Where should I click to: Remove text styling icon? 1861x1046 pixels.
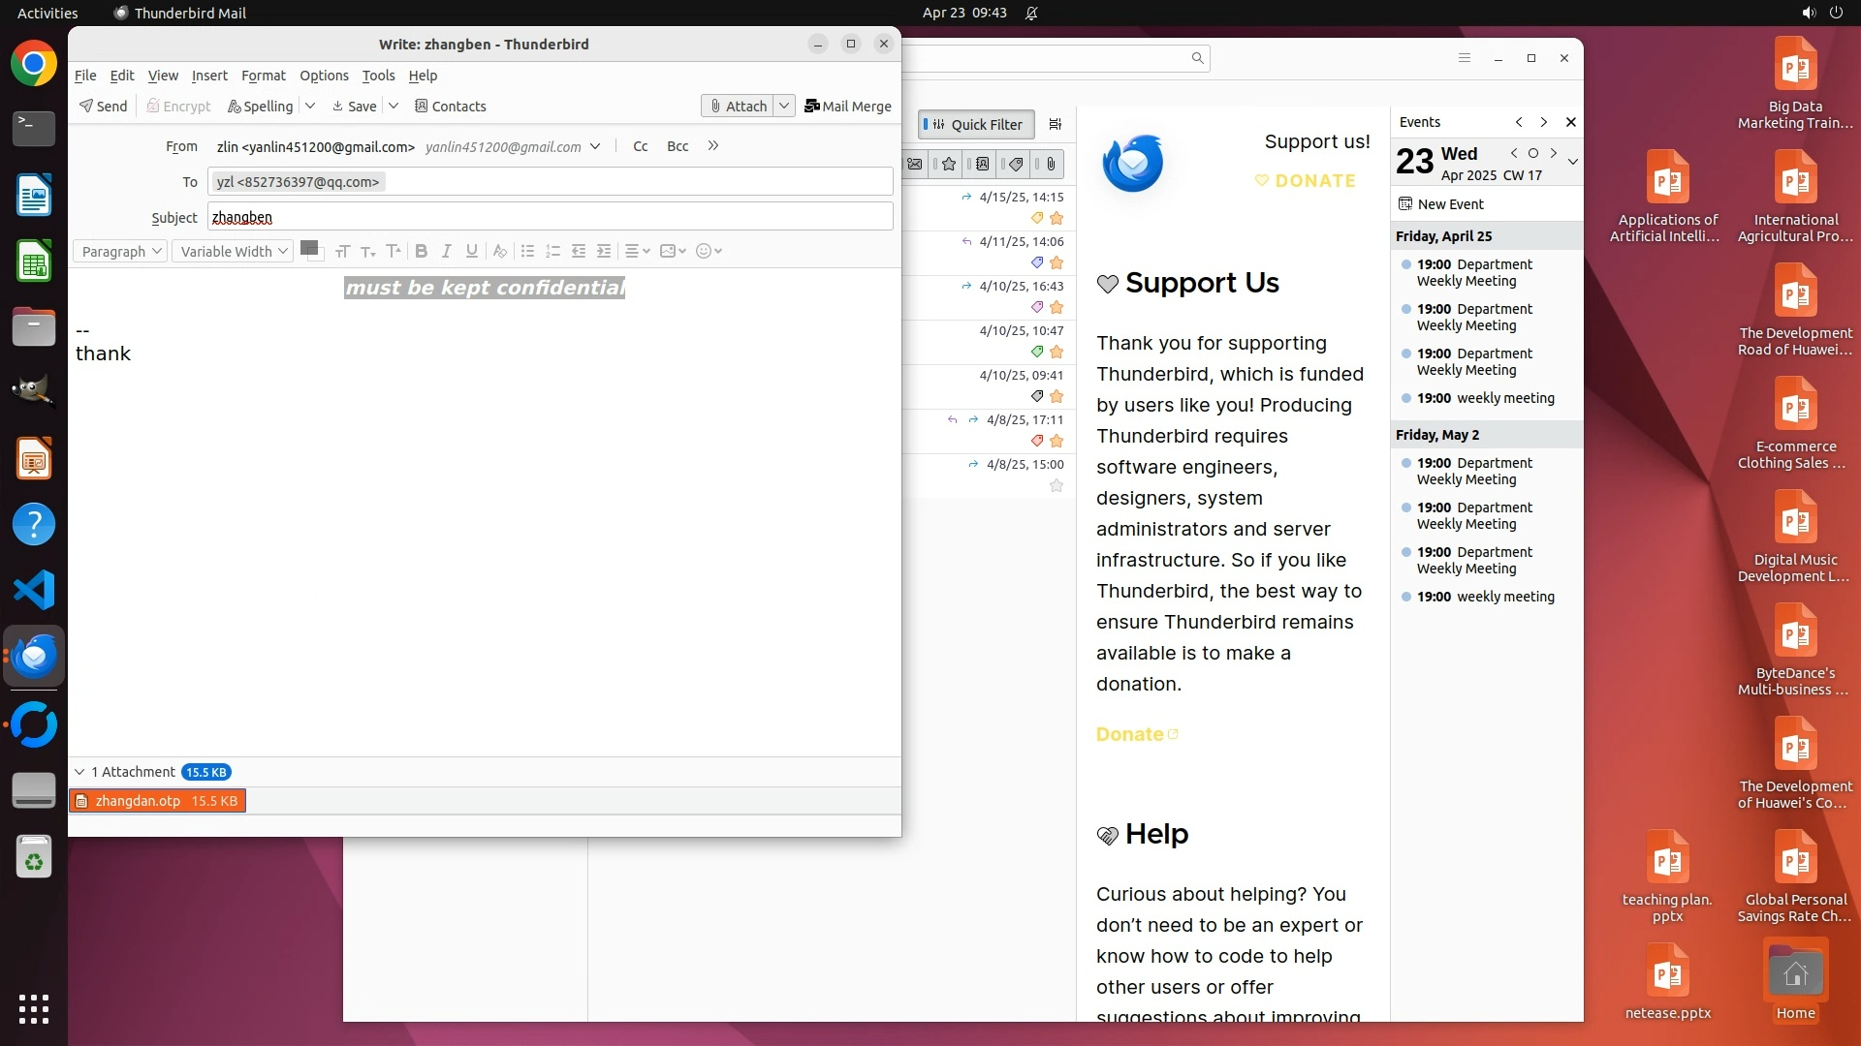pos(499,251)
